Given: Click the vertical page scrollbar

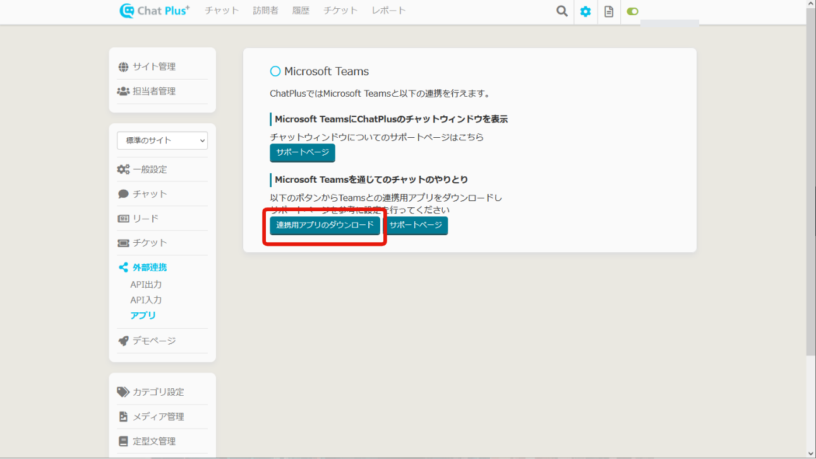Looking at the screenshot, I should tap(811, 190).
